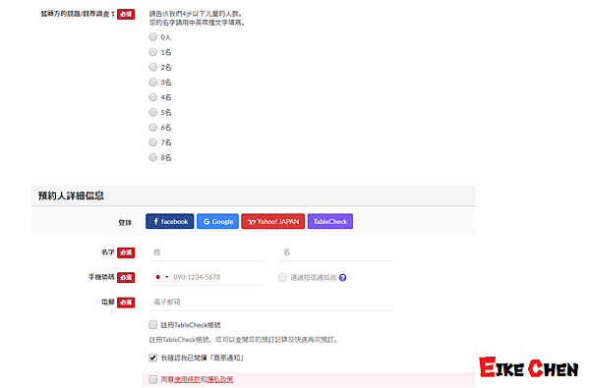Click the given name (名) input field
590x388 pixels.
(336, 252)
